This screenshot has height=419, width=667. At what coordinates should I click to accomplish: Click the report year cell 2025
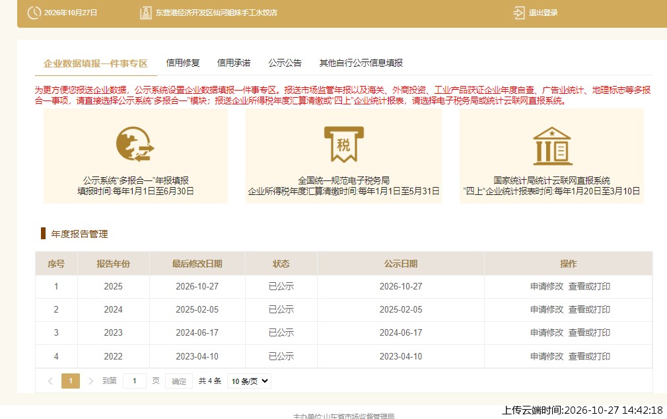(x=113, y=287)
